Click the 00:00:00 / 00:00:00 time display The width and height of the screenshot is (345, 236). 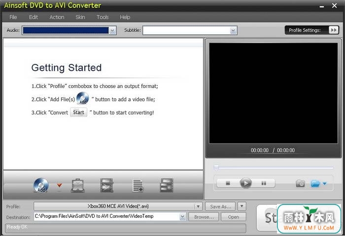coord(273,150)
